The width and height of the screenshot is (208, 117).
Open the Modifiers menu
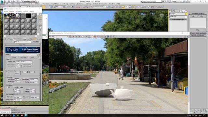37,4
